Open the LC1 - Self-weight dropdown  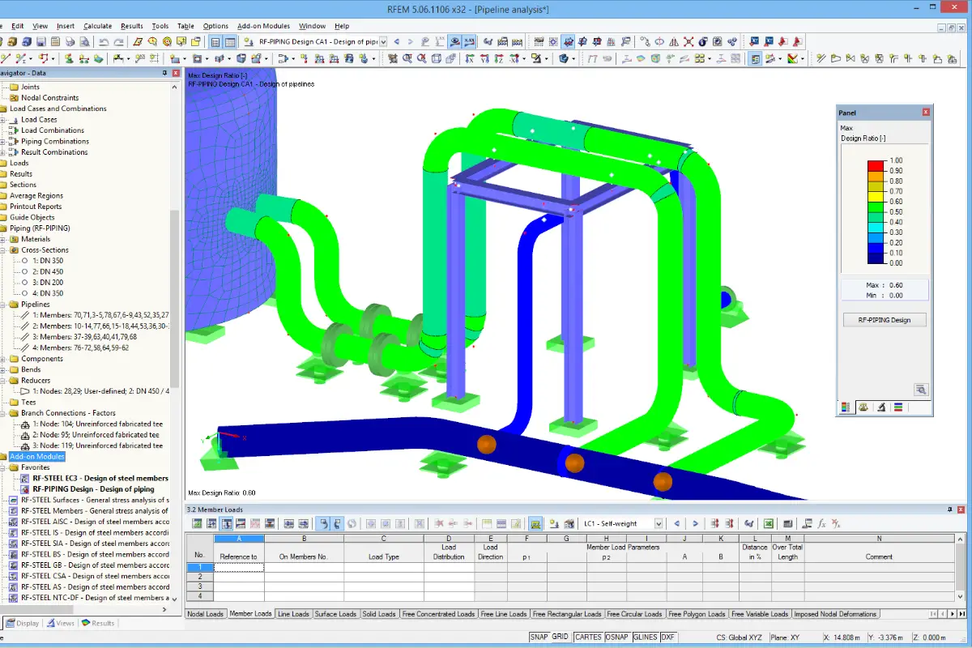click(659, 524)
